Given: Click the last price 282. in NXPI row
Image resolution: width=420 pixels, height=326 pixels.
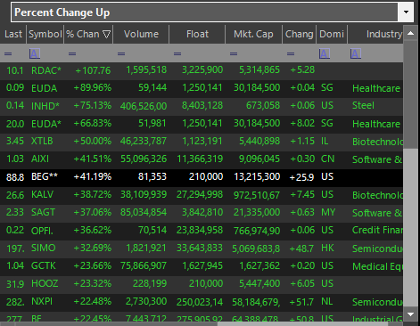Looking at the screenshot, I should pos(15,302).
